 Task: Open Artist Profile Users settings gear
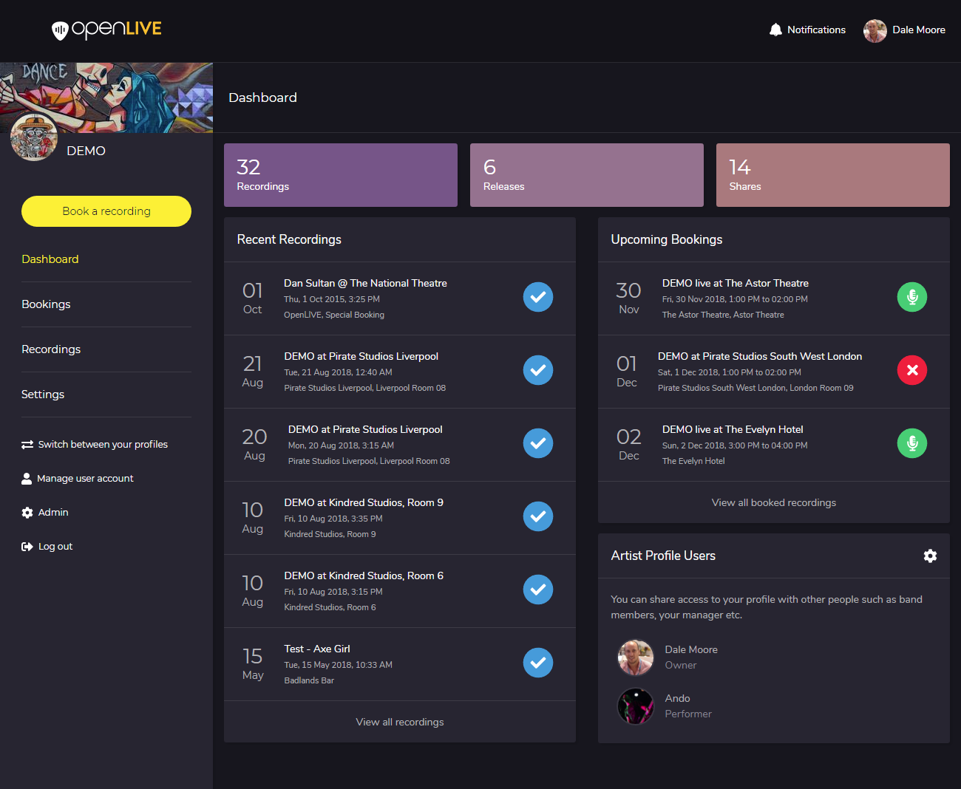pyautogui.click(x=930, y=556)
